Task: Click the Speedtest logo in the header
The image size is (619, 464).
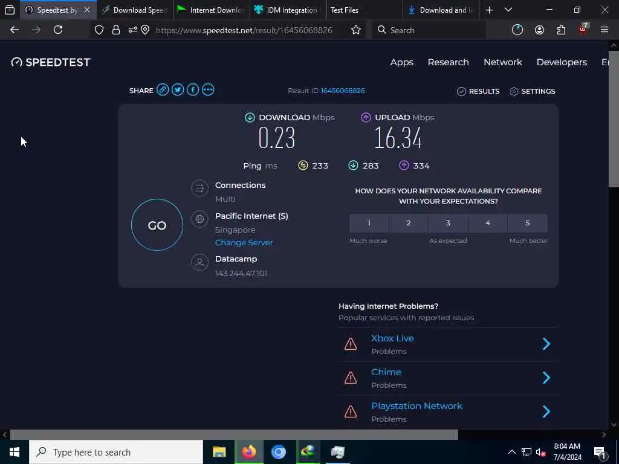Action: pyautogui.click(x=51, y=62)
